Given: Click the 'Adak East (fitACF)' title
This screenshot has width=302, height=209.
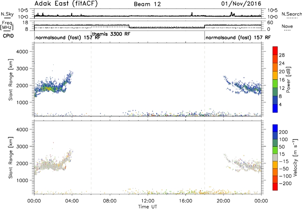Looking at the screenshot, I should click(66, 4).
